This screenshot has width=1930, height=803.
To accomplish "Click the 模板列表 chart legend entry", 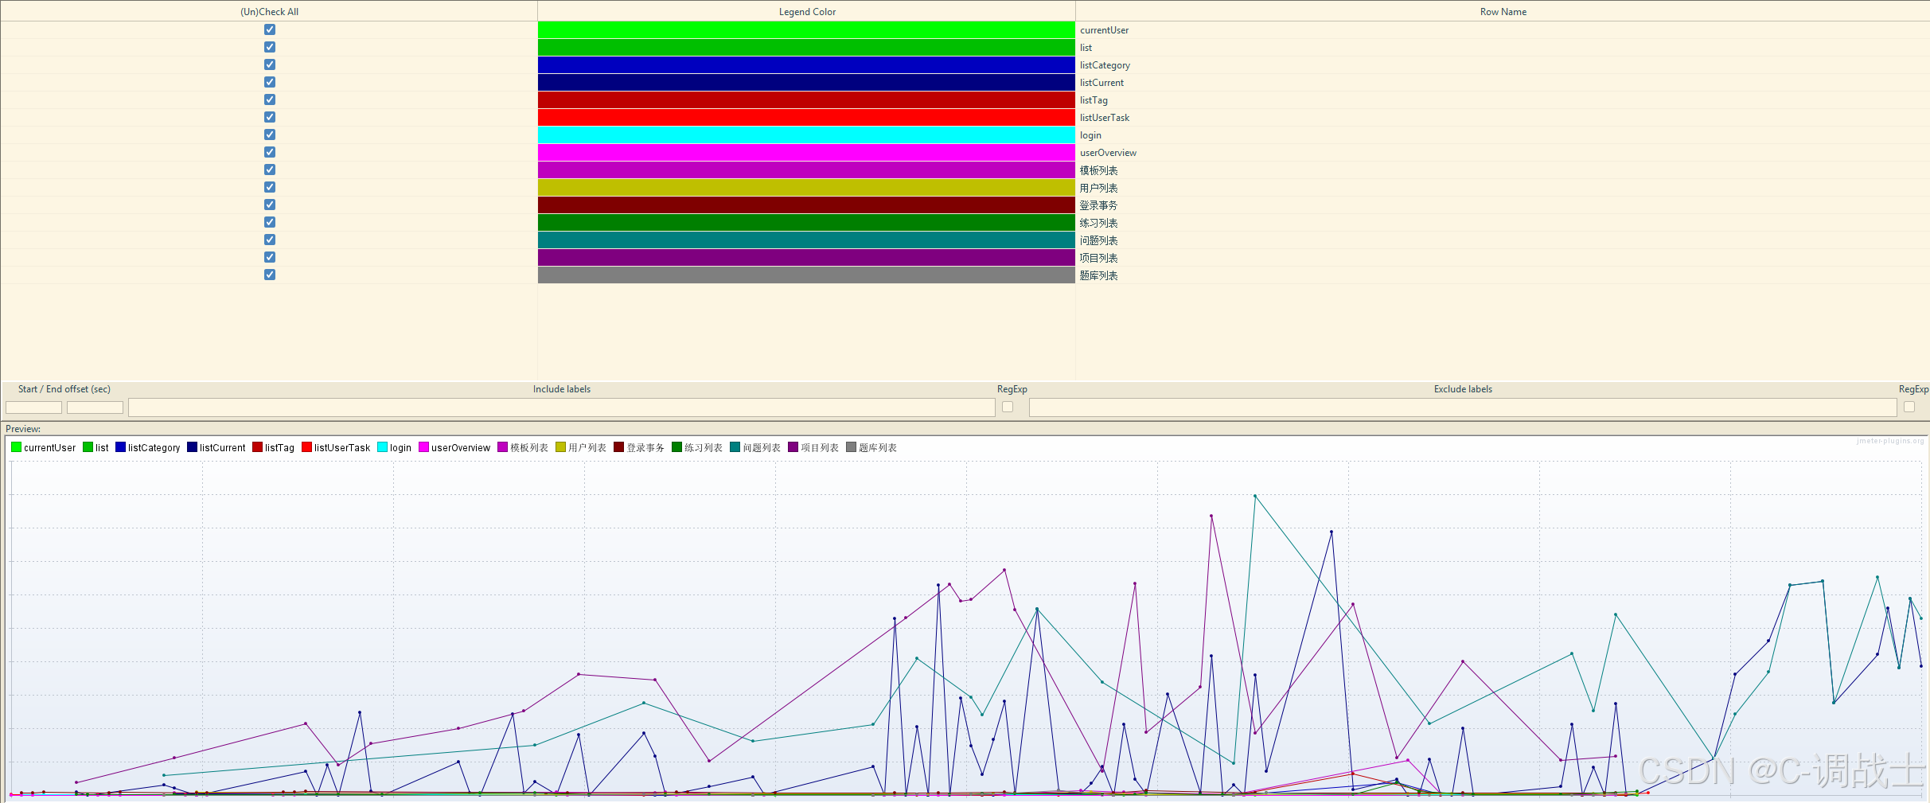I will tap(523, 447).
